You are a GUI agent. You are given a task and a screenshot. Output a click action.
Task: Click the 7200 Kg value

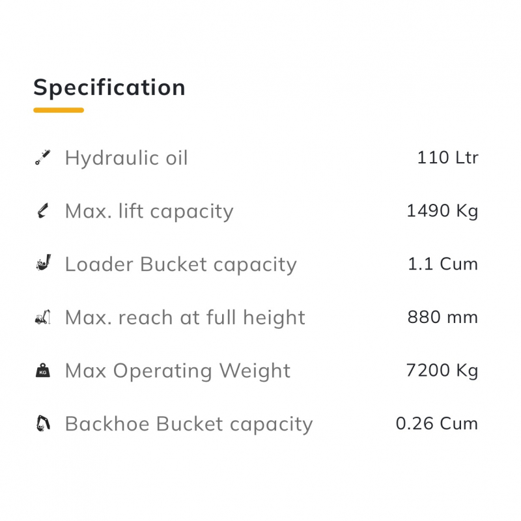[x=442, y=371]
